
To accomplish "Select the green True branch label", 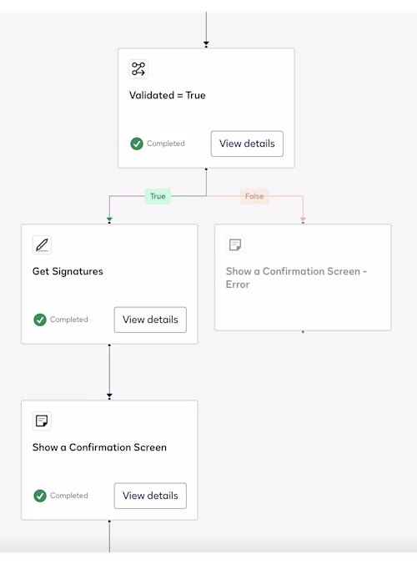I will (x=158, y=196).
